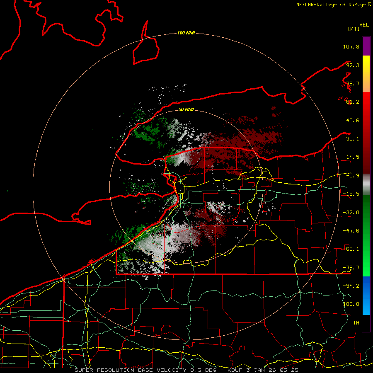This screenshot has width=373, height=373.
Task: Pick the blue segment of the color bar
Action: point(366,295)
